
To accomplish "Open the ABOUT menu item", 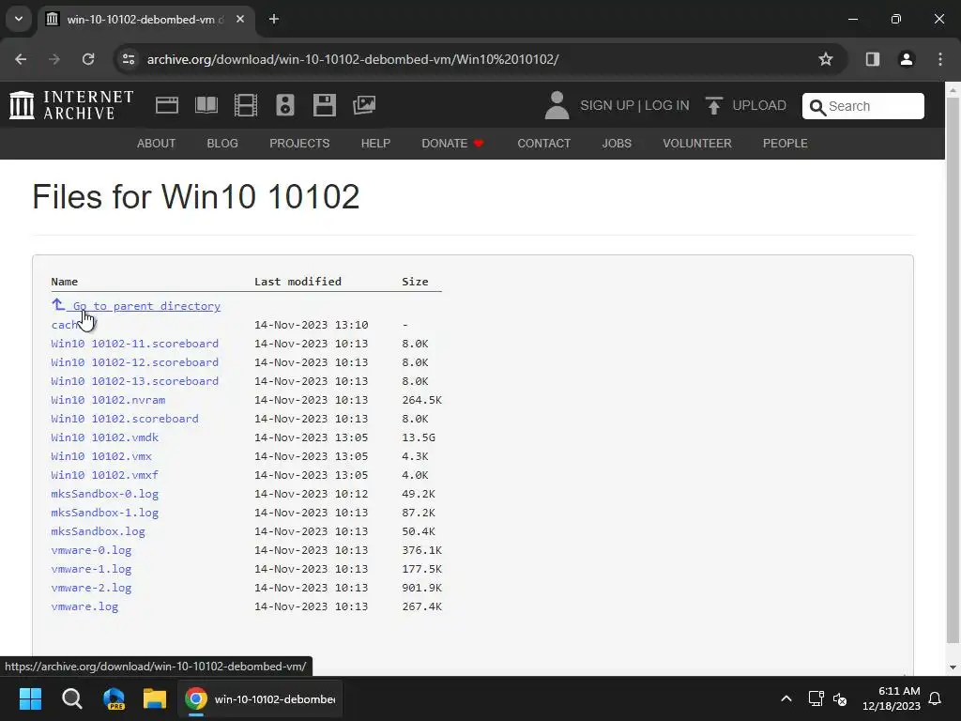I will pyautogui.click(x=157, y=144).
